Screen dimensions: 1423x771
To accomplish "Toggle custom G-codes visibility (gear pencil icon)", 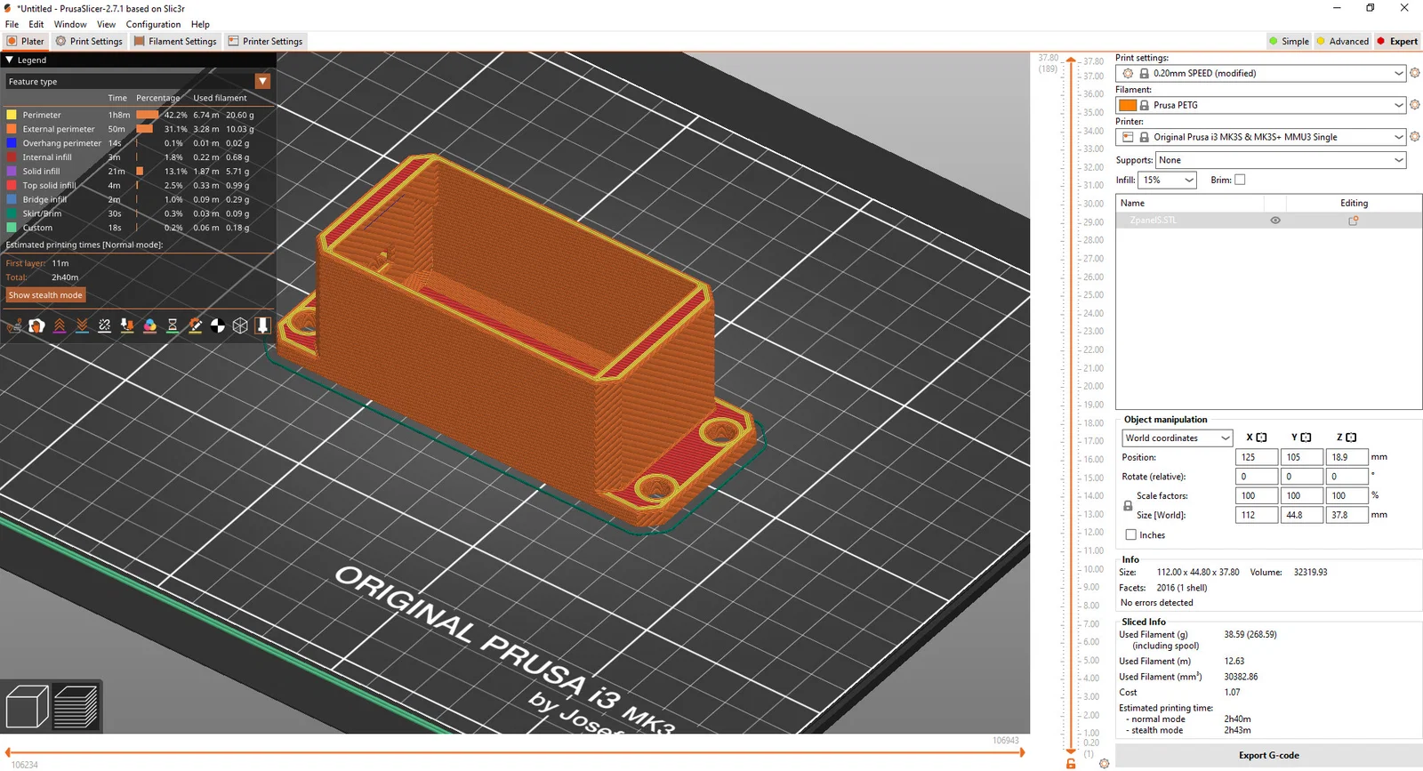I will tap(196, 325).
